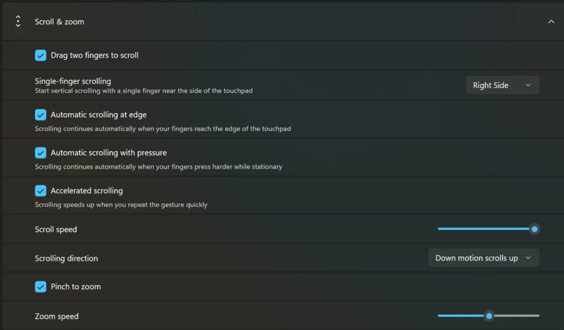Click the Single-finger scrolling label
The width and height of the screenshot is (564, 330).
tap(73, 81)
